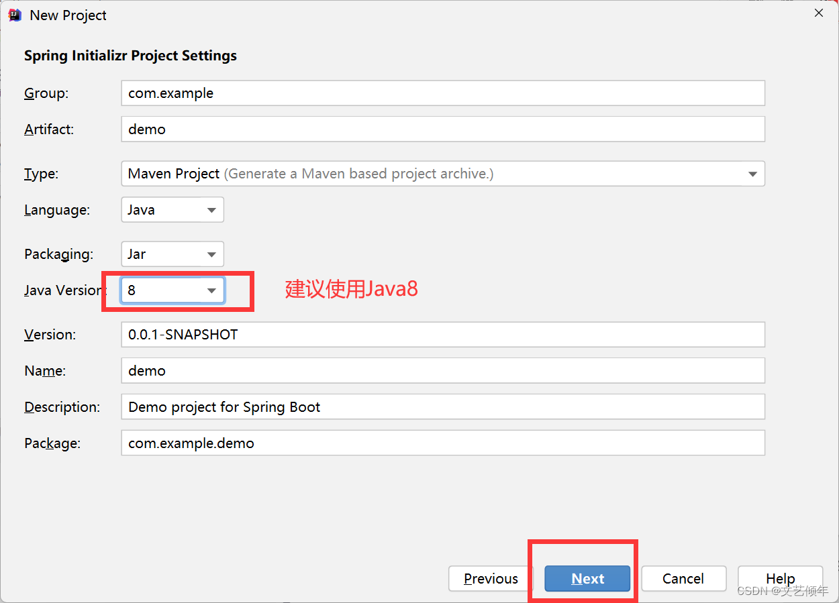Edit the Group field com.example

pyautogui.click(x=443, y=93)
